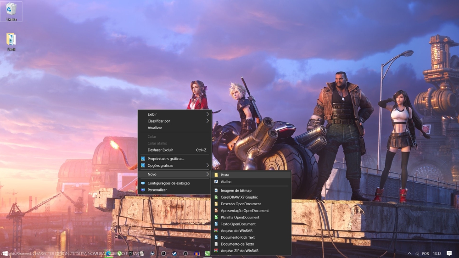Open the Windows Start button
This screenshot has height=258, width=459.
pos(5,253)
